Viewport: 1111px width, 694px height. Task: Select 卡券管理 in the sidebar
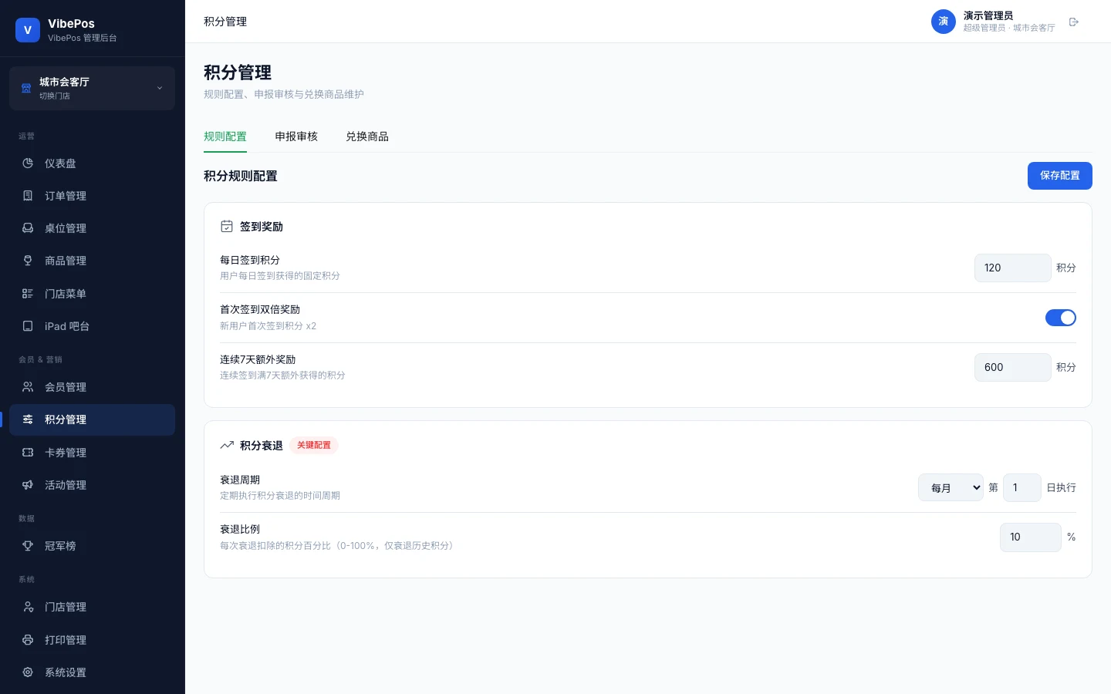[93, 453]
